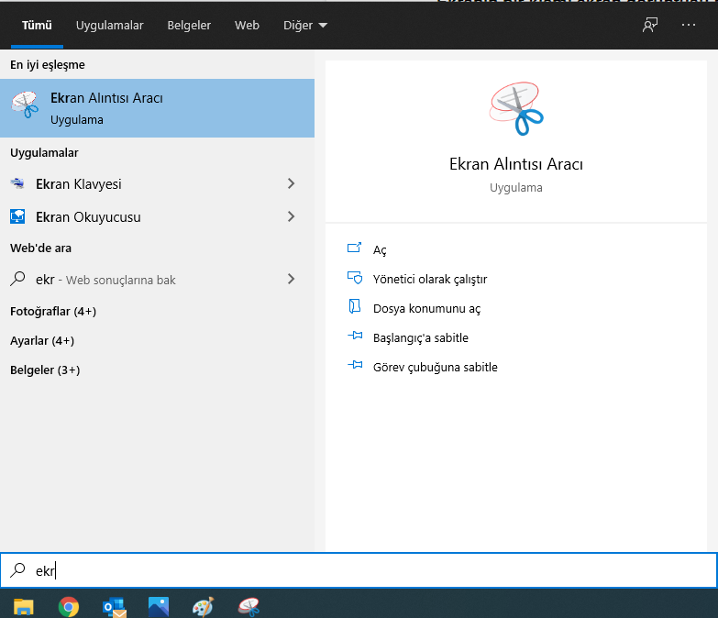Screen dimensions: 718x618
Task: Open Outlook from the taskbar
Action: pyautogui.click(x=114, y=607)
